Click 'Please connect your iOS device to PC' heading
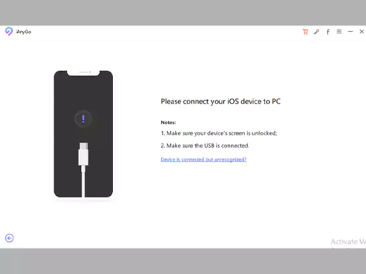 pyautogui.click(x=221, y=101)
